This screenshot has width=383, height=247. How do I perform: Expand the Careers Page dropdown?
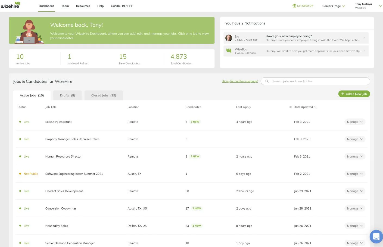pyautogui.click(x=333, y=6)
